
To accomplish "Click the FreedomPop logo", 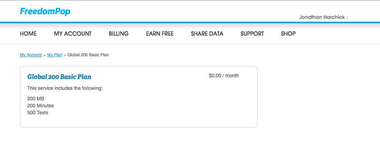I will (x=45, y=12).
